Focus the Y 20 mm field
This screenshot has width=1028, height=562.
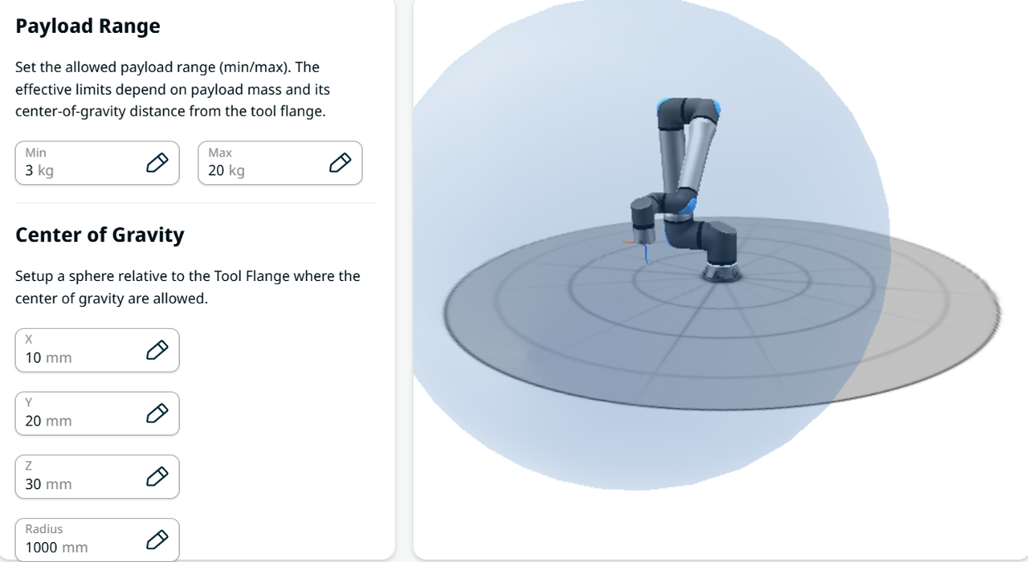coord(97,413)
